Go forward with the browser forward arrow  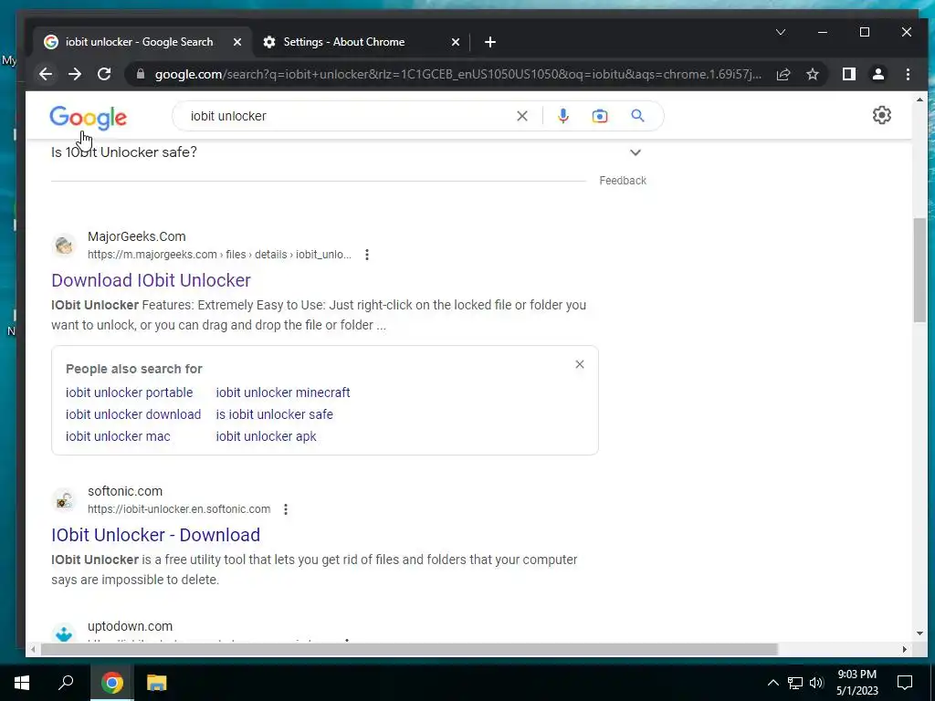(x=75, y=75)
